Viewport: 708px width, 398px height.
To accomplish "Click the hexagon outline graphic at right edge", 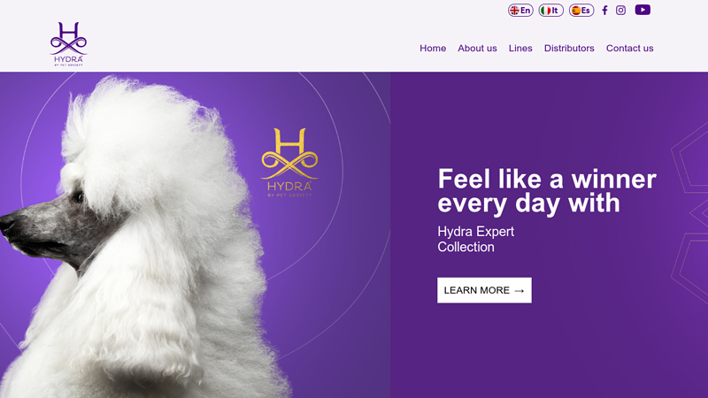I will [689, 212].
